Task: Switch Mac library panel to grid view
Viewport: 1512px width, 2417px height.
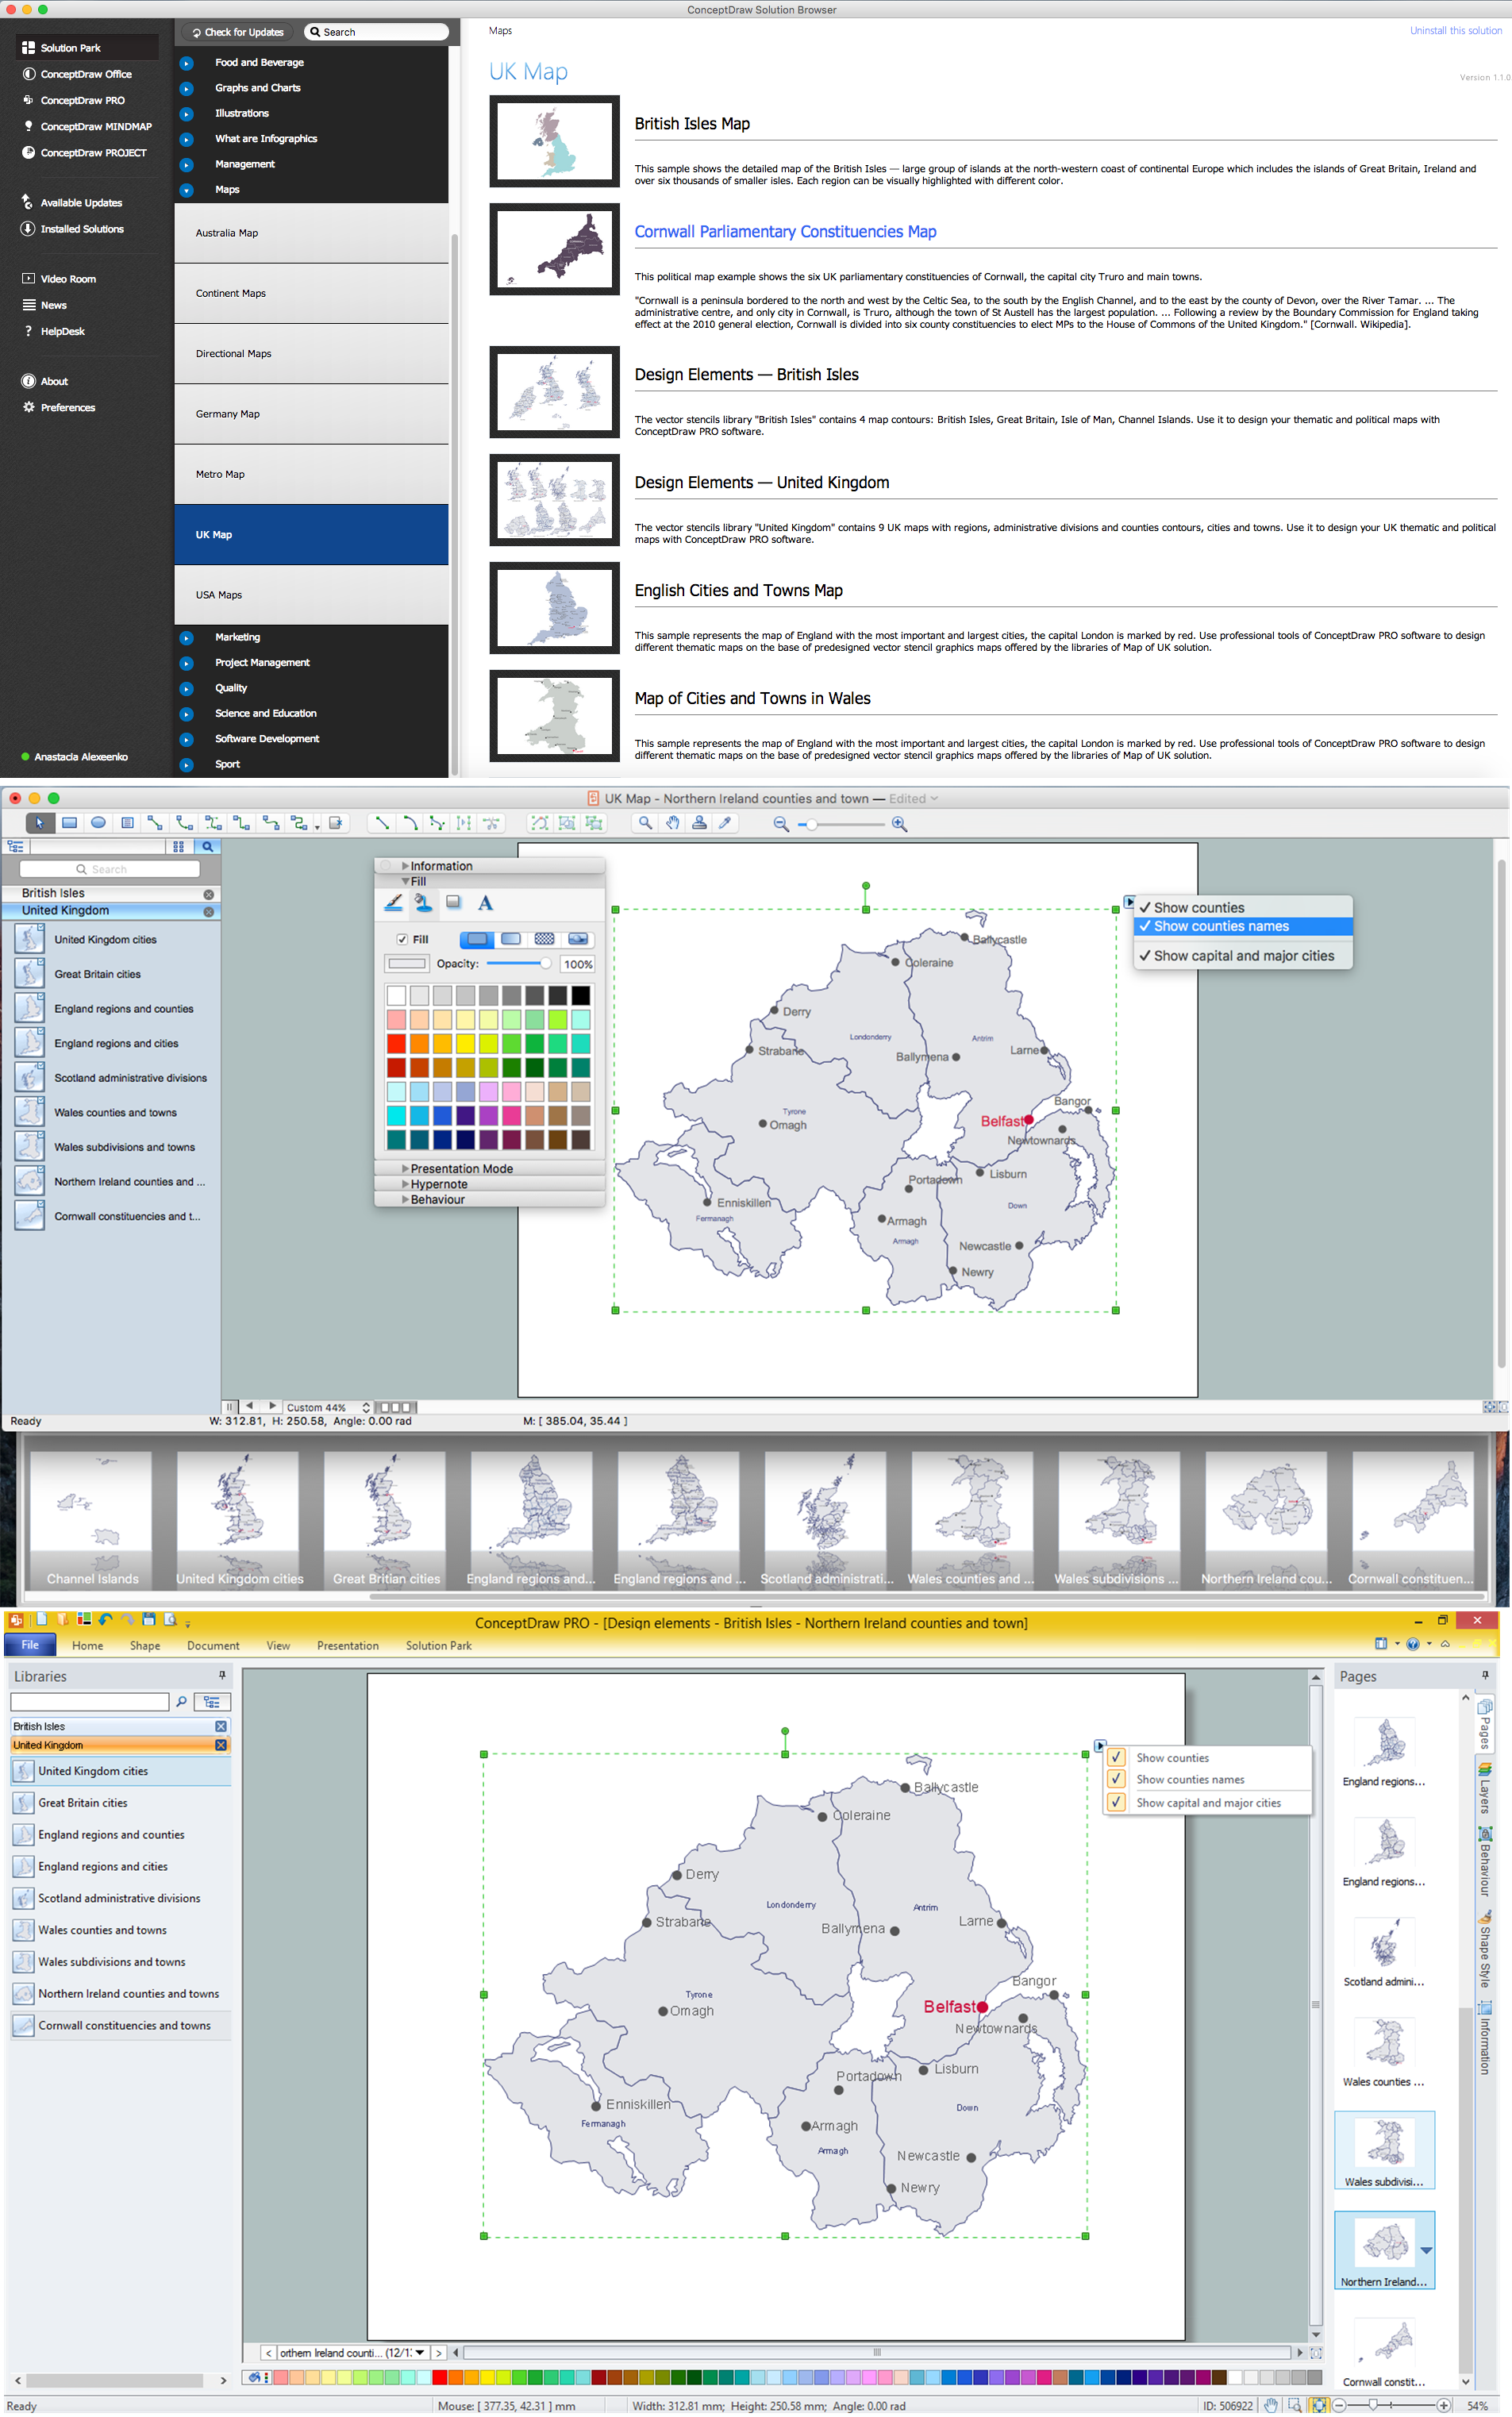Action: 178,846
